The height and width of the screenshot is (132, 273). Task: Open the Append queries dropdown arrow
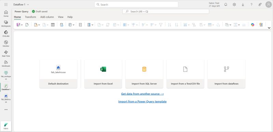[x=239, y=25]
